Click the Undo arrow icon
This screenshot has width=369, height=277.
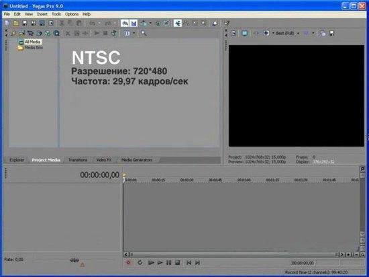[93, 23]
